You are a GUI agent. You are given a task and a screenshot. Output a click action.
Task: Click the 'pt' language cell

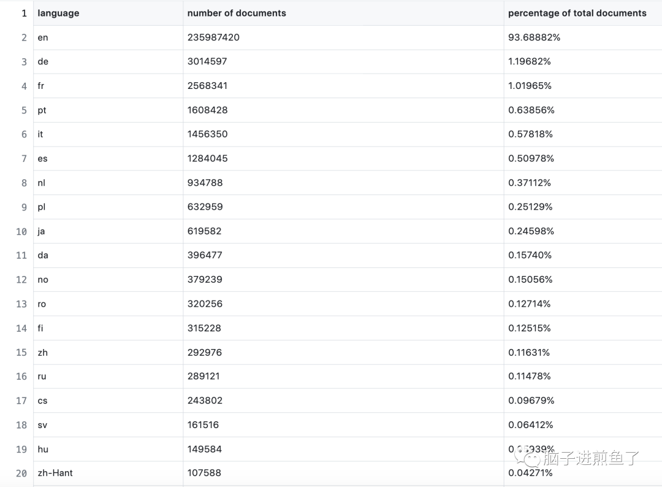(x=42, y=110)
